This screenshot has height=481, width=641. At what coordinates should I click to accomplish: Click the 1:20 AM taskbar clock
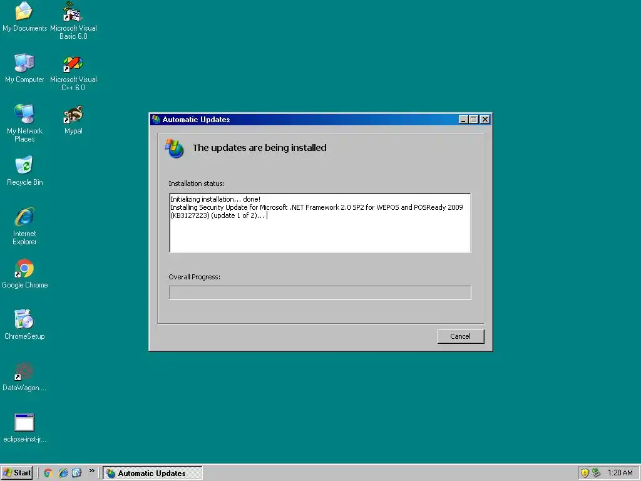coord(620,473)
